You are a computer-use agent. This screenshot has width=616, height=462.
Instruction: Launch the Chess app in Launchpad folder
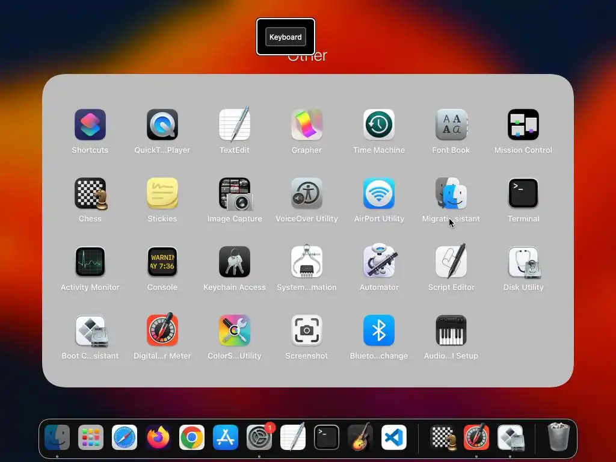coord(90,193)
